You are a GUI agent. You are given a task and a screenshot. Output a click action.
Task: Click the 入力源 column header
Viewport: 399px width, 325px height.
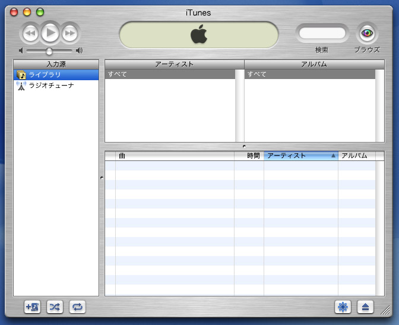[56, 64]
